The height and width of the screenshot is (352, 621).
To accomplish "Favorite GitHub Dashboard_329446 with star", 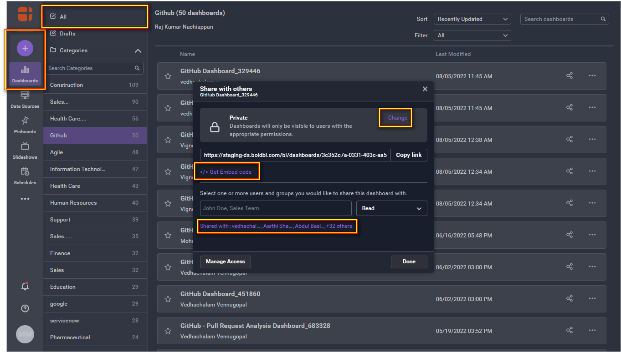I will click(168, 76).
